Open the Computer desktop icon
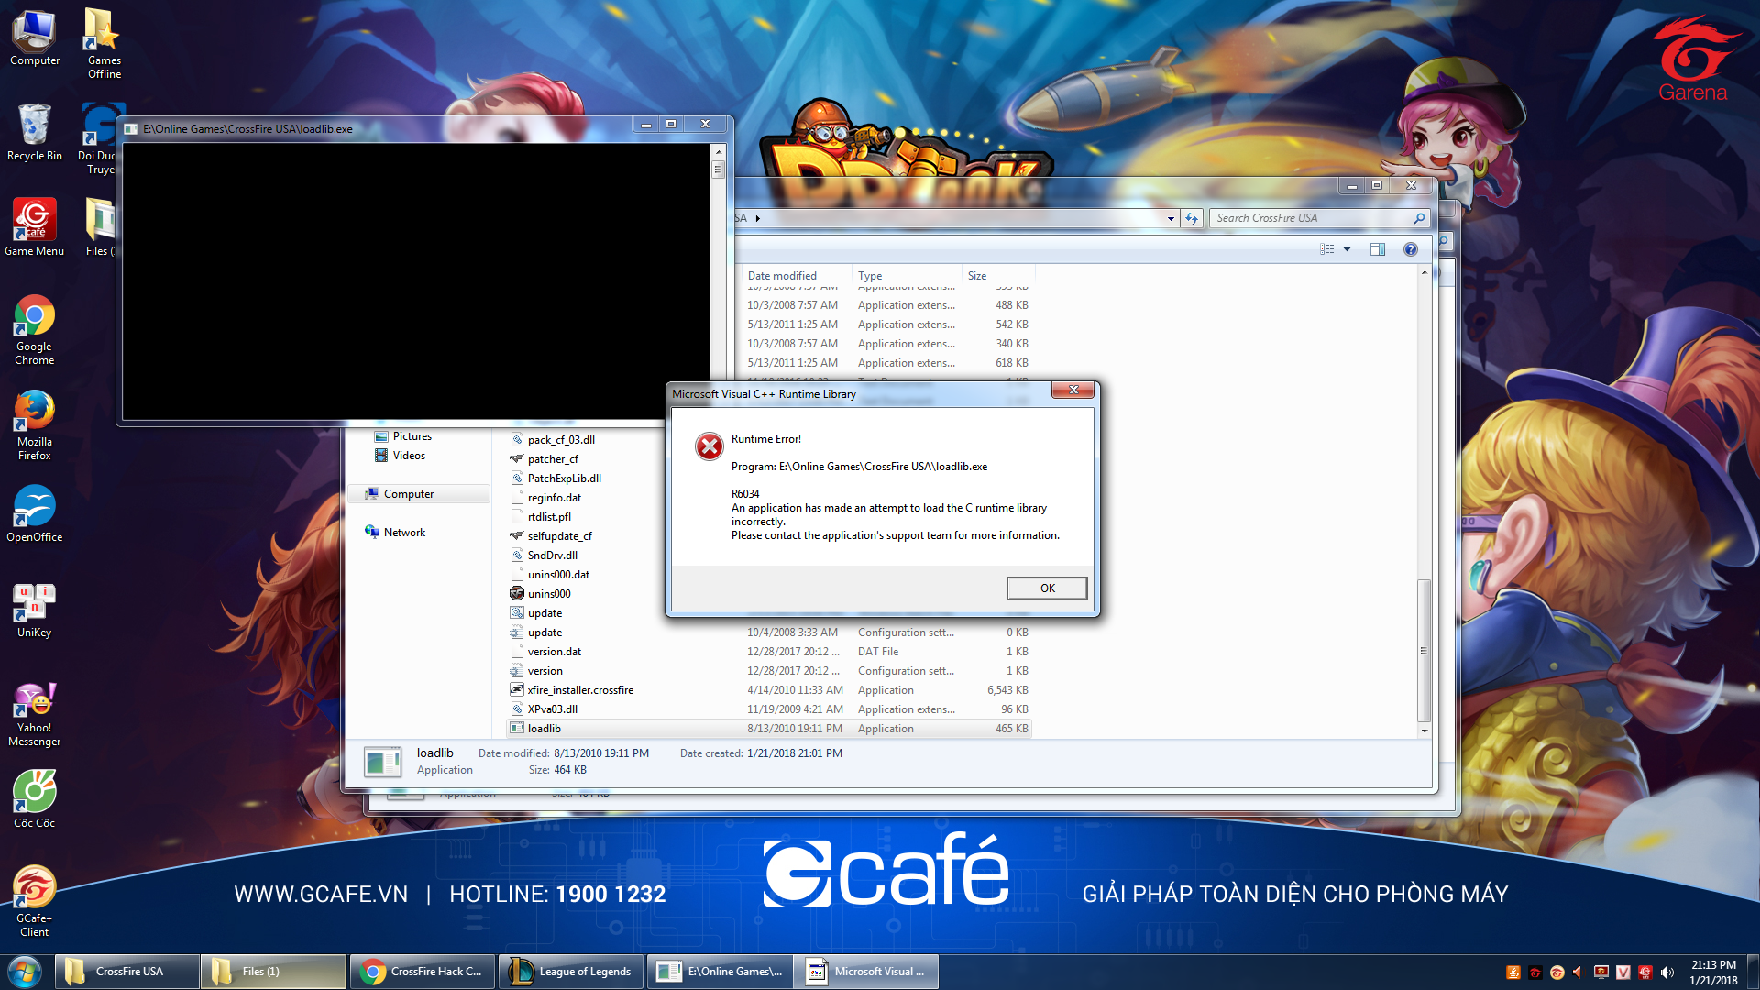 (x=35, y=38)
